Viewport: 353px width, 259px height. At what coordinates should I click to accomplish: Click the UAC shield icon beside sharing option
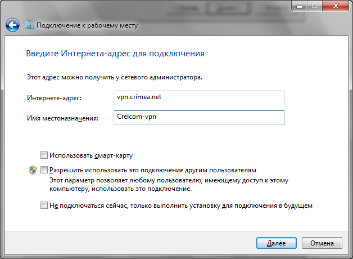tap(33, 170)
